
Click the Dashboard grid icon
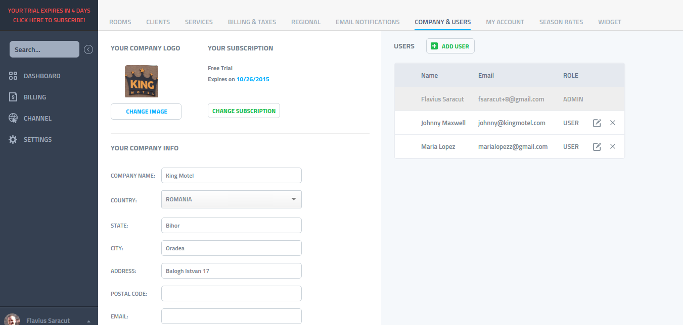[x=13, y=76]
